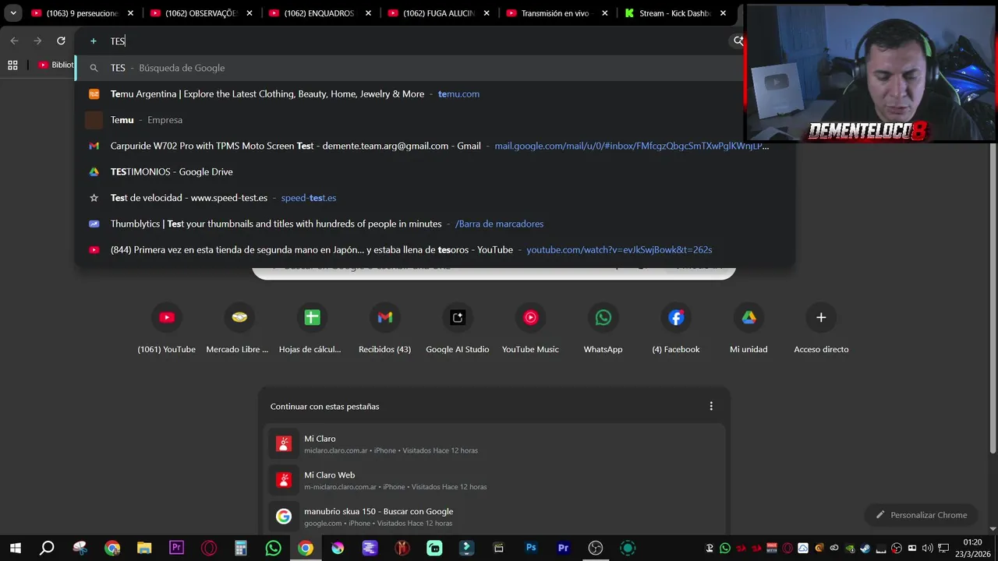The width and height of the screenshot is (998, 561).
Task: Open the WhatsApp shortcut tile
Action: (603, 328)
